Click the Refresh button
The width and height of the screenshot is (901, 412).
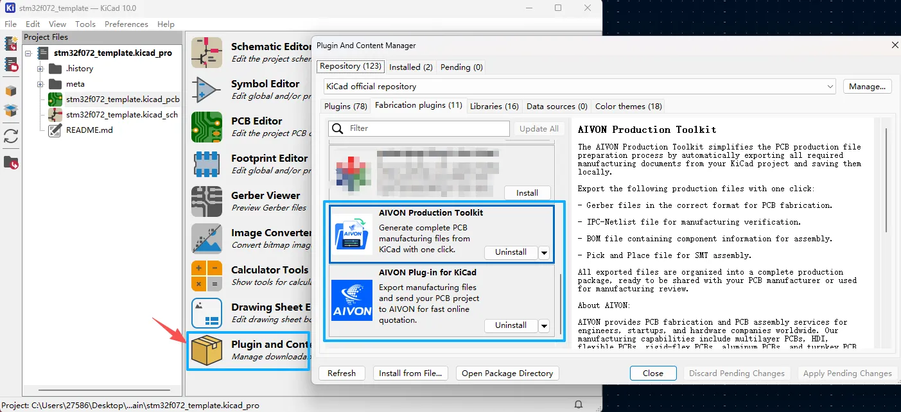coord(342,373)
